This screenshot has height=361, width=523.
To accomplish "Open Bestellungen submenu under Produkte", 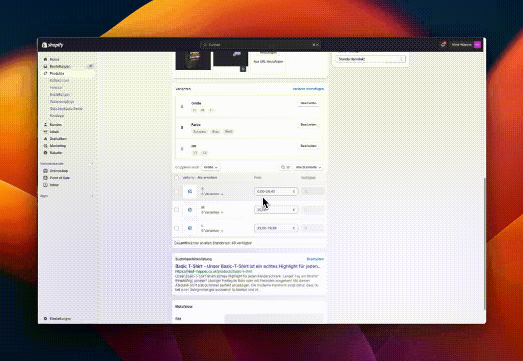I will click(60, 94).
